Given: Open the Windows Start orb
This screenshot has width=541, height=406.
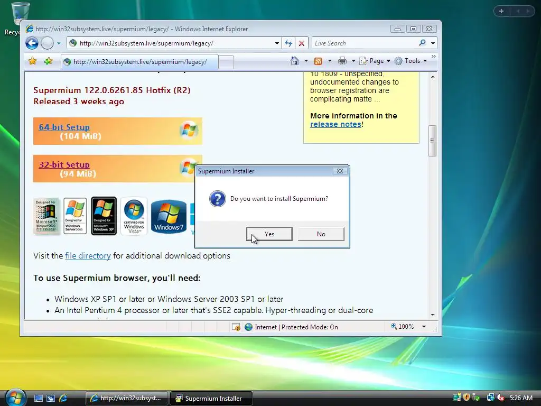Looking at the screenshot, I should [x=15, y=398].
